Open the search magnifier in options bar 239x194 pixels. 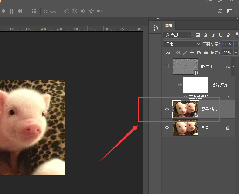pyautogui.click(x=220, y=11)
